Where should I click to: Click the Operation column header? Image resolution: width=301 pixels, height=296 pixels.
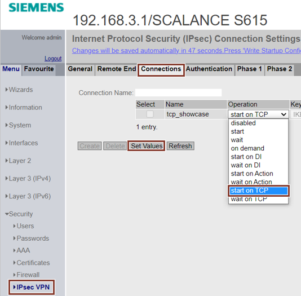click(x=258, y=104)
